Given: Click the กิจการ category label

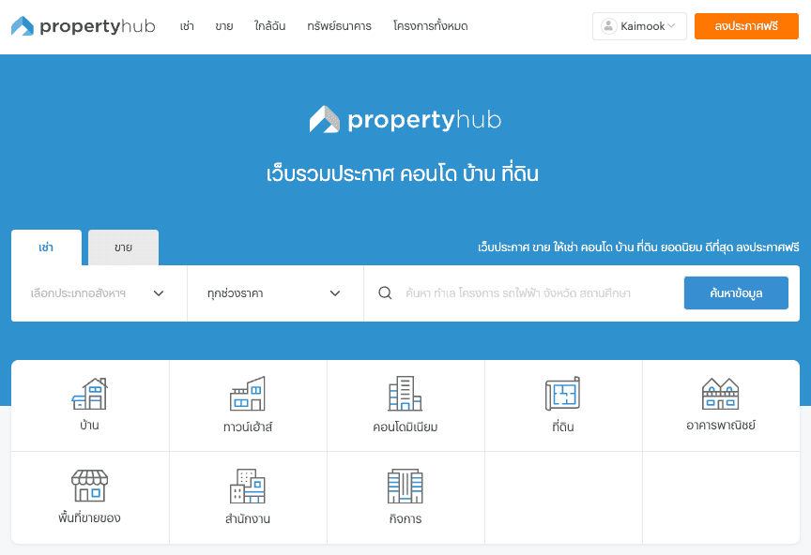Looking at the screenshot, I should (x=405, y=518).
